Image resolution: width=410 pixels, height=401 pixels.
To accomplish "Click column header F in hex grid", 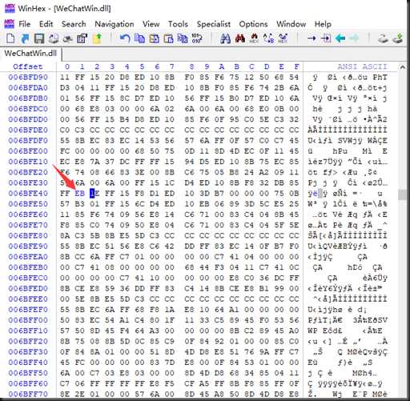I will (296, 66).
